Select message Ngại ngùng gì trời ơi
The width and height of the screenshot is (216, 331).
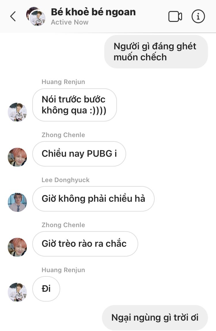point(155,317)
